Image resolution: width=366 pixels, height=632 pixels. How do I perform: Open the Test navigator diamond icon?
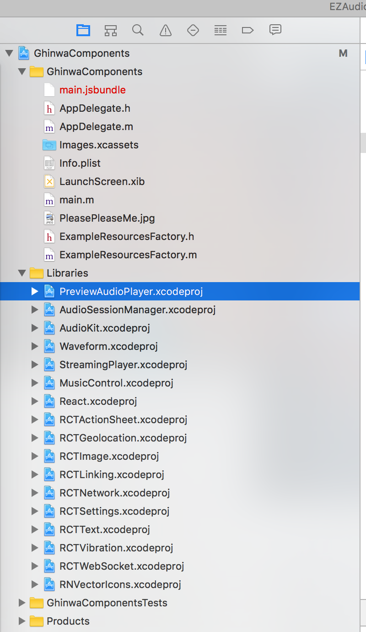point(193,30)
